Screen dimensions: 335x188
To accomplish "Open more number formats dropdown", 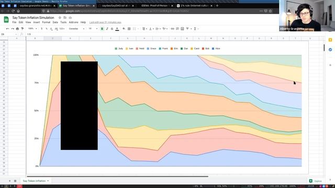I will (62, 29).
